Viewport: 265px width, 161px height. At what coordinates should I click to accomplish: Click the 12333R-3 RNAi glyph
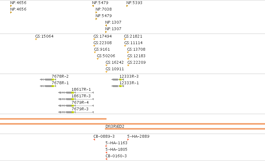pos(118,80)
